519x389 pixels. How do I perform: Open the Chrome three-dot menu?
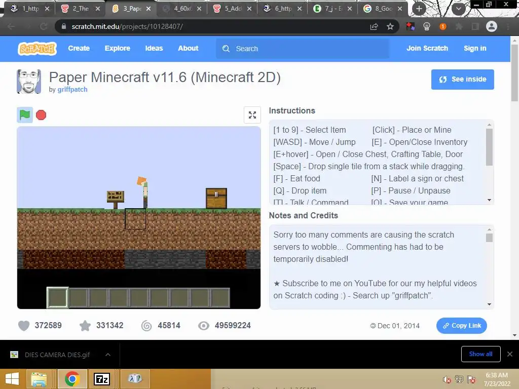[508, 26]
